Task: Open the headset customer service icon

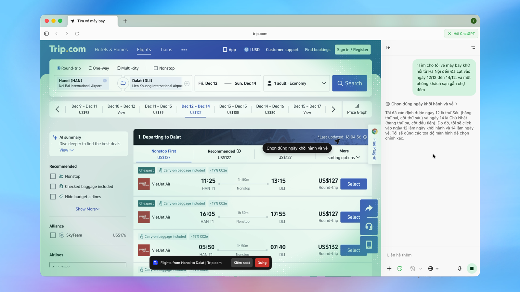Action: (x=369, y=226)
